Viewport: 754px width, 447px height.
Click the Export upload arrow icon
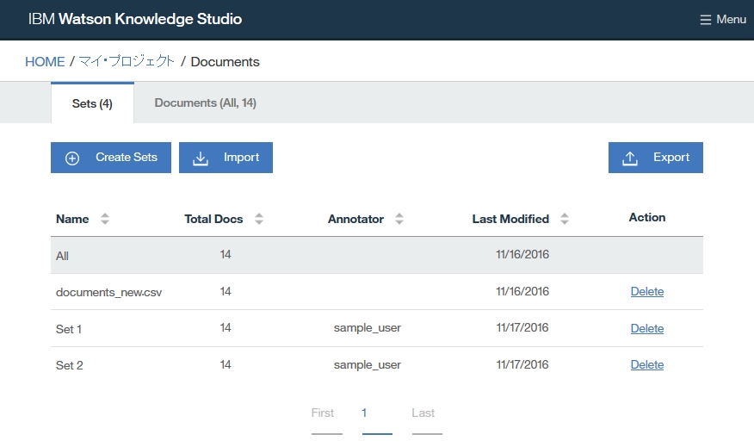(630, 158)
